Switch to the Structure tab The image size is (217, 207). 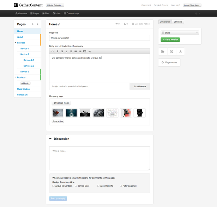click(178, 22)
